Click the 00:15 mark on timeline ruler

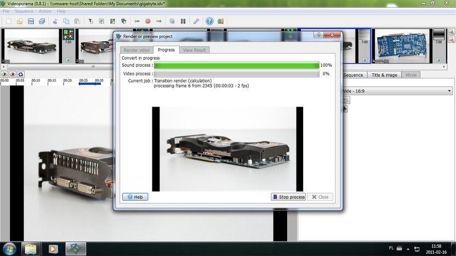(52, 80)
